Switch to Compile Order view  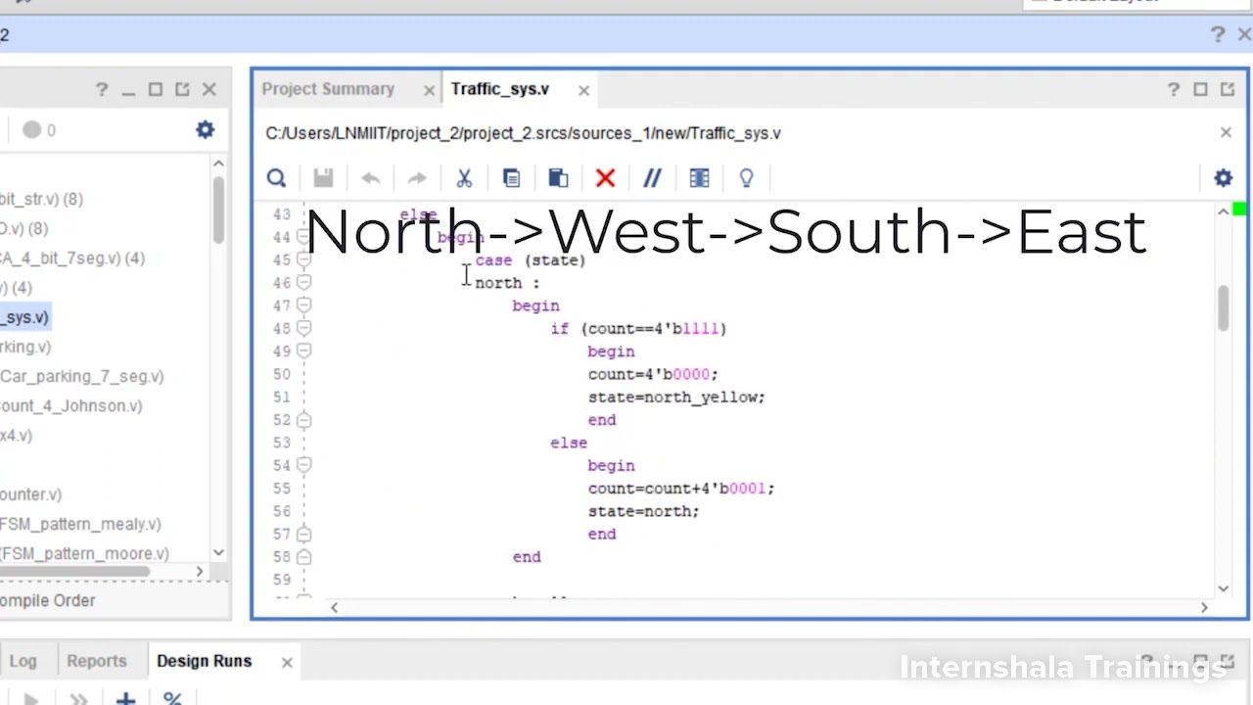pos(47,600)
